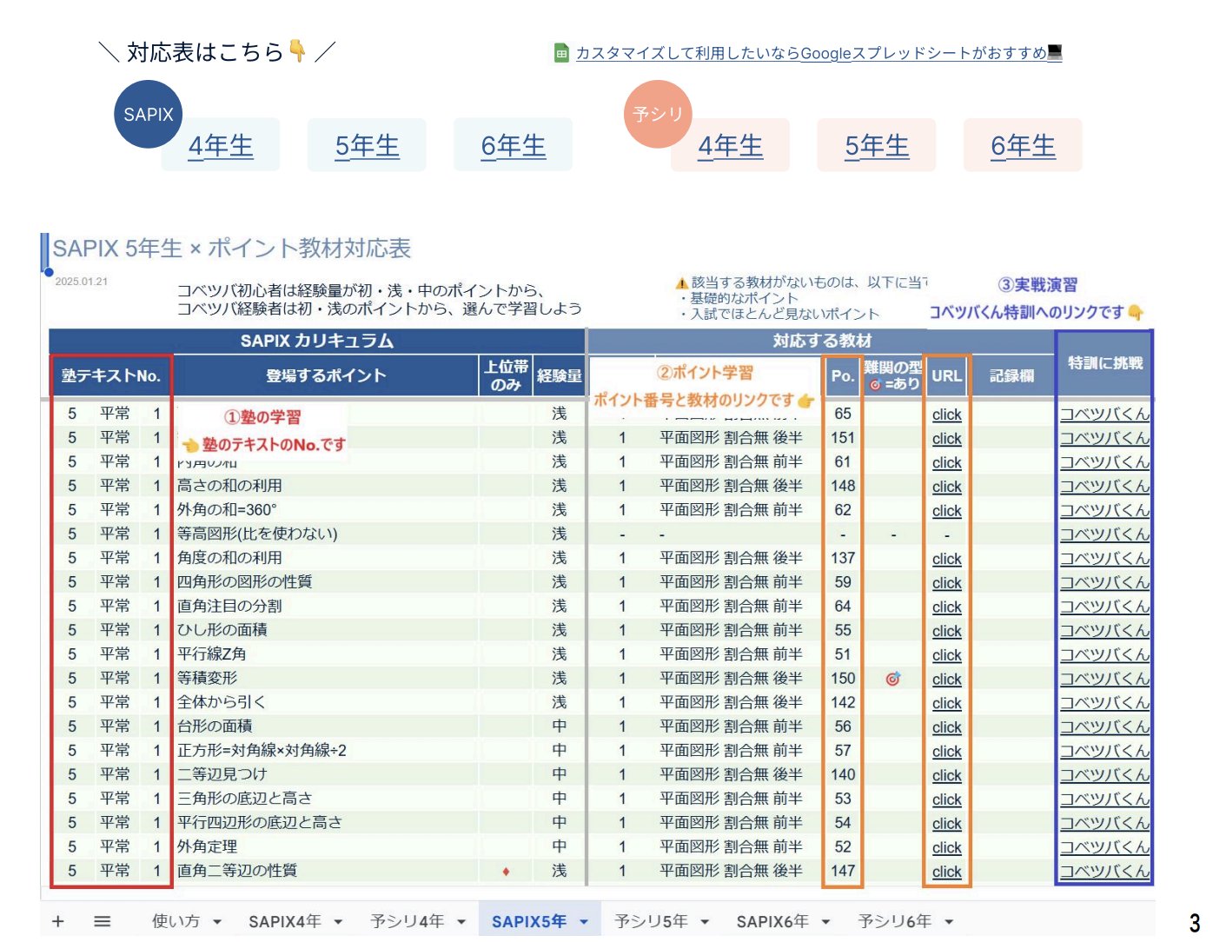Open SAPIX 5年生 table link
The height and width of the screenshot is (942, 1213).
(367, 145)
